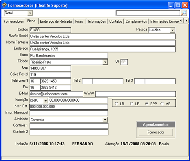This screenshot has width=190, height=161.
Task: Switch to the Contatos tab
Action: [116, 22]
